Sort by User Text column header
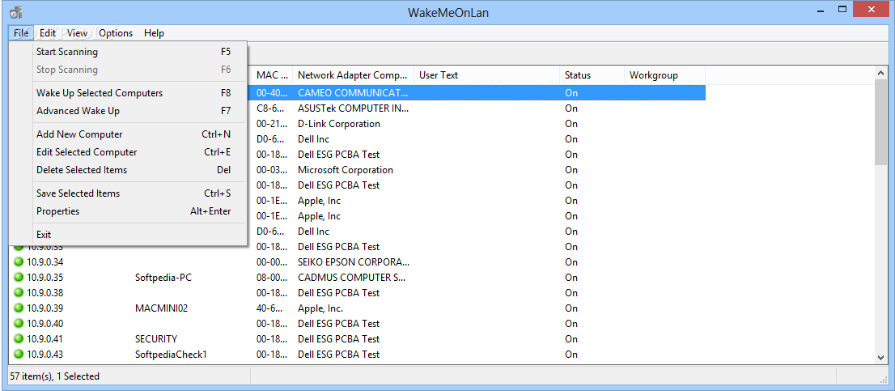Image resolution: width=895 pixels, height=391 pixels. pyautogui.click(x=487, y=74)
